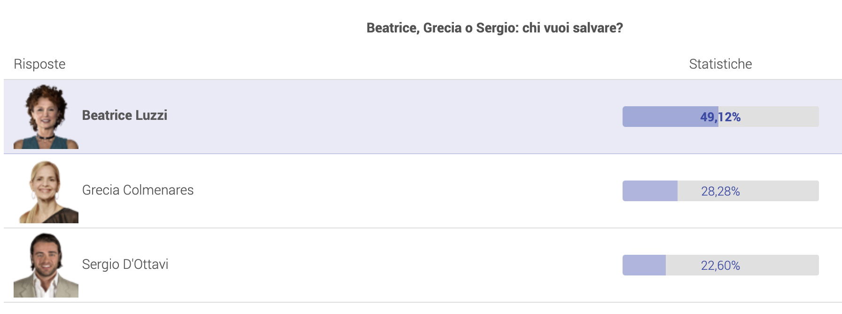Image resolution: width=842 pixels, height=314 pixels.
Task: Click gray unfilled end of Sergio's bar
Action: pyautogui.click(x=780, y=265)
